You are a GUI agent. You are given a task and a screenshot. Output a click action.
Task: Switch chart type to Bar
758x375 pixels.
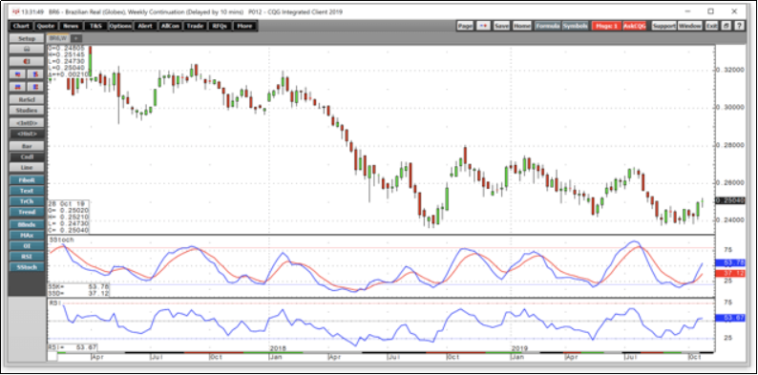click(x=27, y=146)
